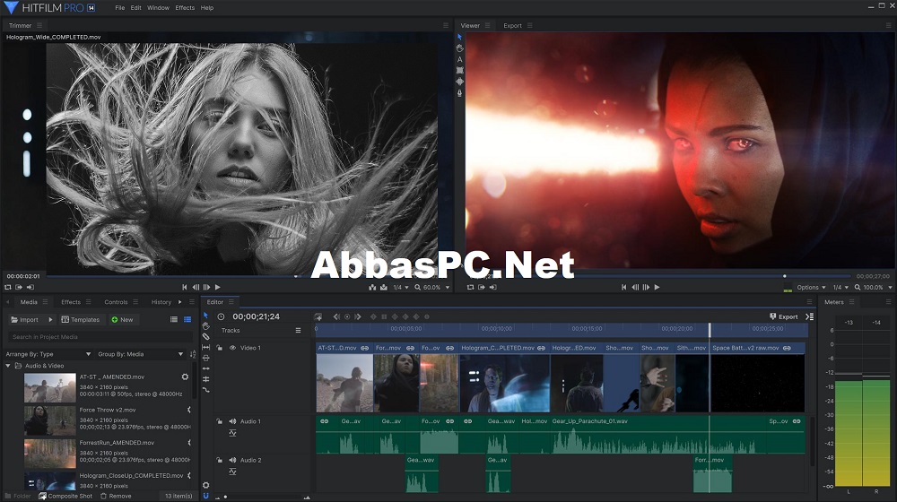Click the Composite Shot button
This screenshot has height=502, width=897.
pyautogui.click(x=65, y=497)
